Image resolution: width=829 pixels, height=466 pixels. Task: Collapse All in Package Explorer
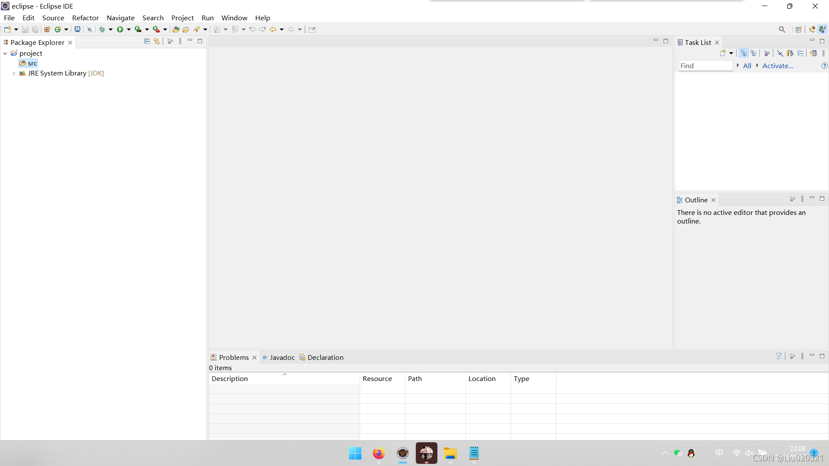tap(147, 41)
